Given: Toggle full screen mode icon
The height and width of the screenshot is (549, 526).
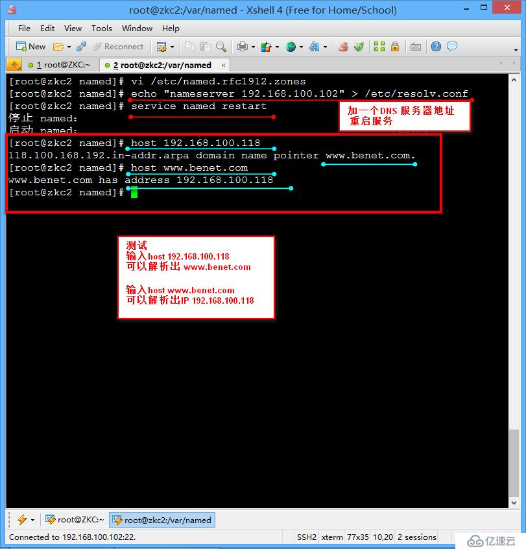Looking at the screenshot, I should [x=379, y=47].
